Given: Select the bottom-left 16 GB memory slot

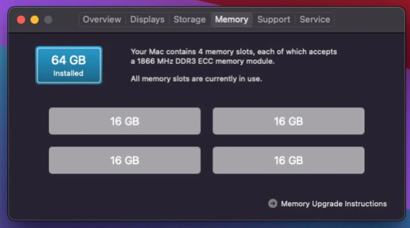Looking at the screenshot, I should tap(125, 160).
